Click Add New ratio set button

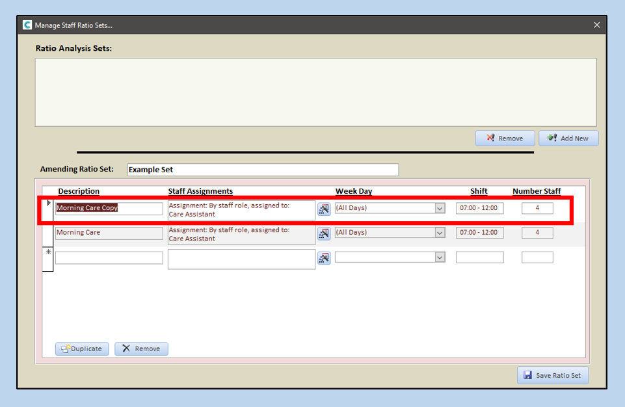tap(568, 138)
